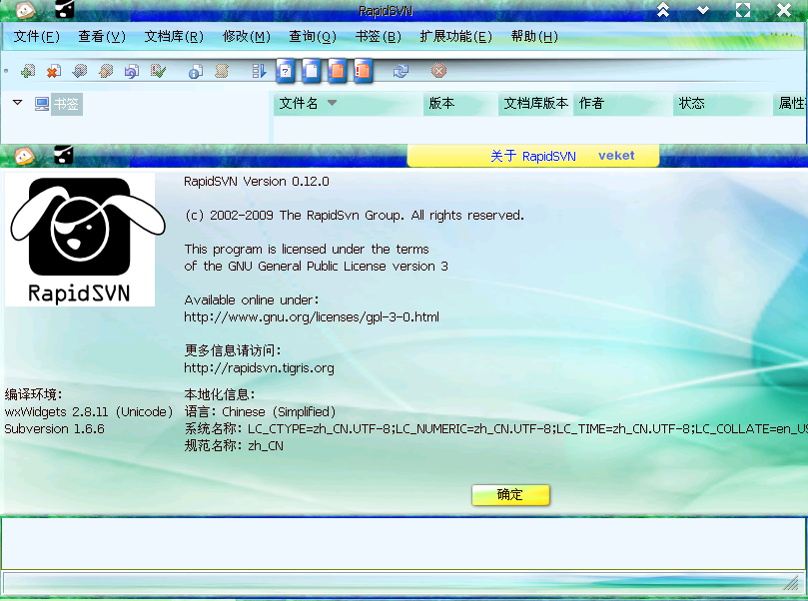The image size is (808, 601).
Task: Click the maximize icon in main titlebar
Action: click(x=743, y=10)
